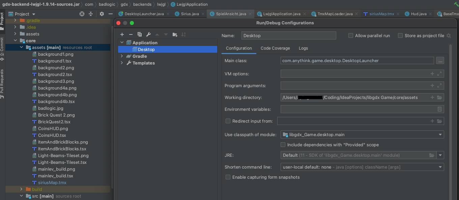Enable the Allow parallel run checkbox
459x200 pixels.
pos(351,35)
